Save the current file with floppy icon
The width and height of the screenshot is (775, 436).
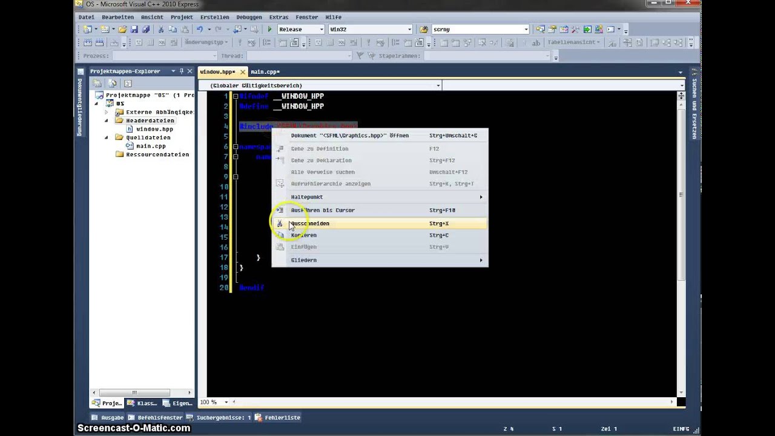134,29
